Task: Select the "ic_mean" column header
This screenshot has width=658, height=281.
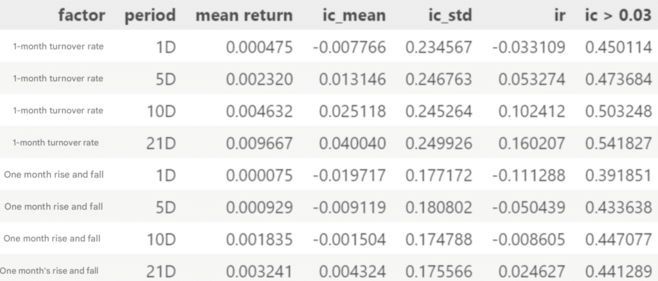Action: pos(354,15)
